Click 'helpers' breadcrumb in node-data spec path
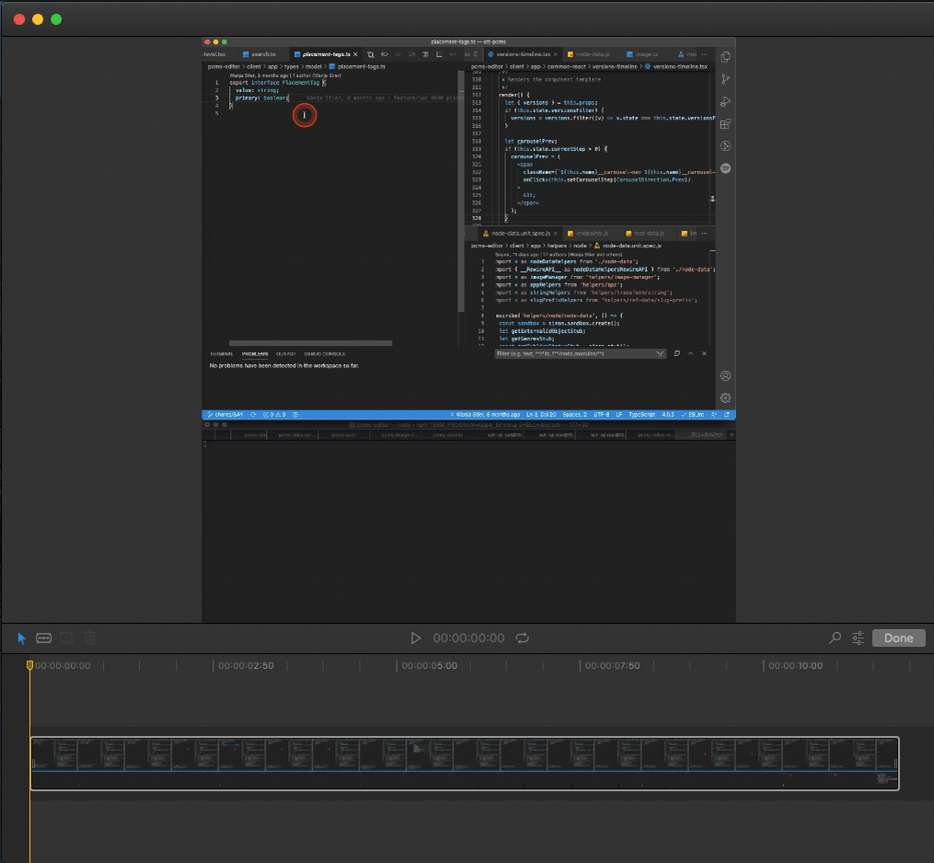The width and height of the screenshot is (934, 863). 557,246
